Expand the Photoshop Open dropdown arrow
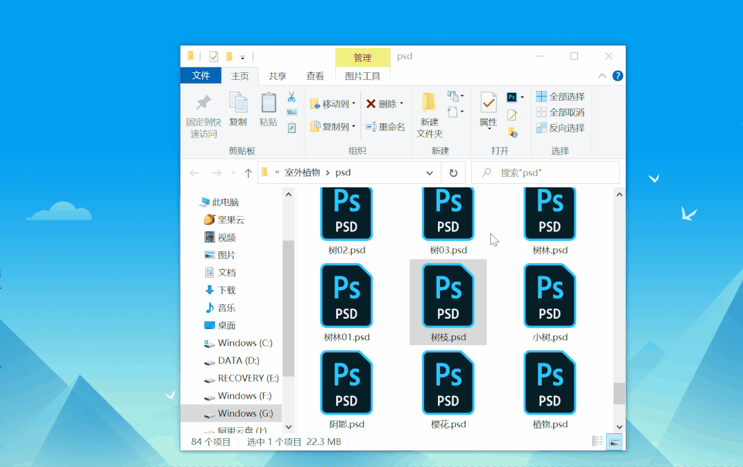743x467 pixels. coord(522,98)
